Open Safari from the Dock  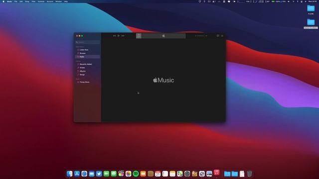pos(84,174)
